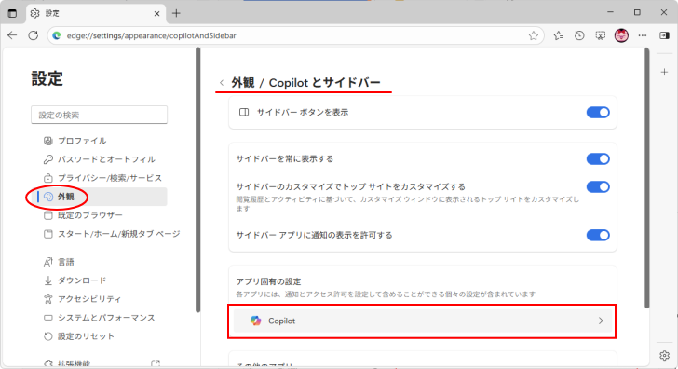Toggle the sidebar button in toolbar
Image resolution: width=678 pixels, height=369 pixels.
point(665,35)
